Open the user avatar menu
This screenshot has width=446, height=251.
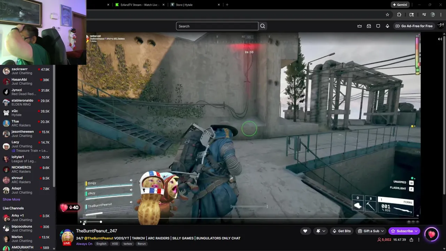pyautogui.click(x=440, y=25)
